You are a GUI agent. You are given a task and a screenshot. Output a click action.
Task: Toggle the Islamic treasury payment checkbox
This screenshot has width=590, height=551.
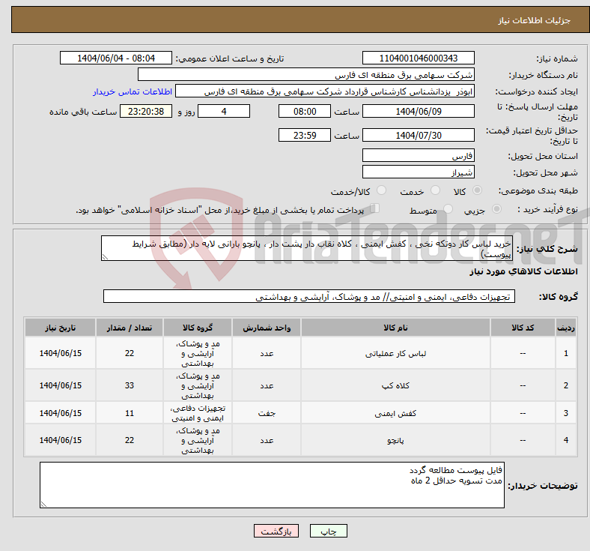pyautogui.click(x=374, y=208)
